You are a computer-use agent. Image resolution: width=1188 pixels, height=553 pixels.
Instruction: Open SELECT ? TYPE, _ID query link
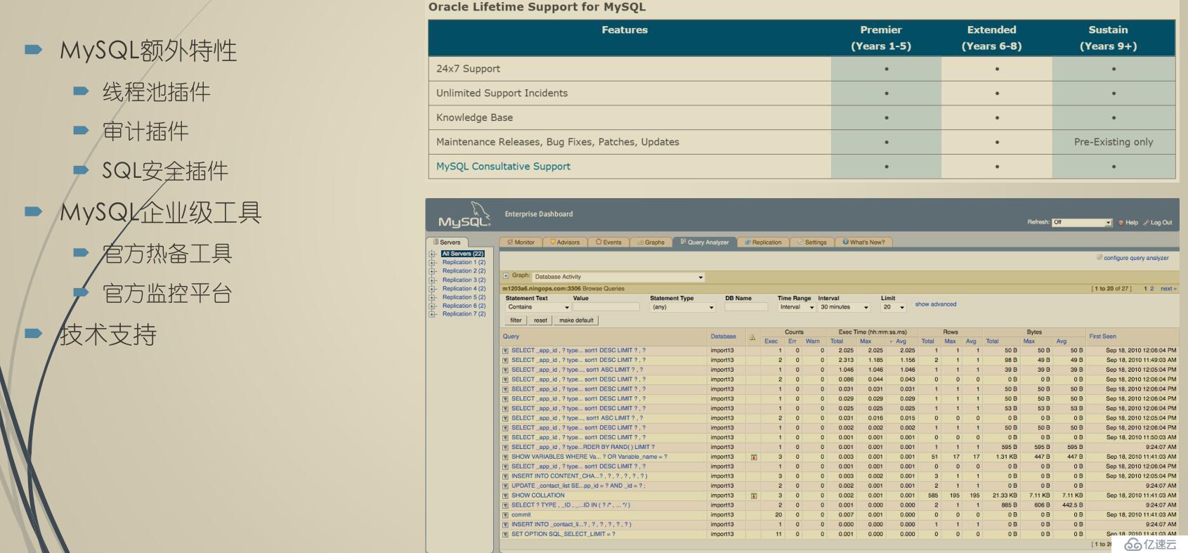(x=570, y=505)
